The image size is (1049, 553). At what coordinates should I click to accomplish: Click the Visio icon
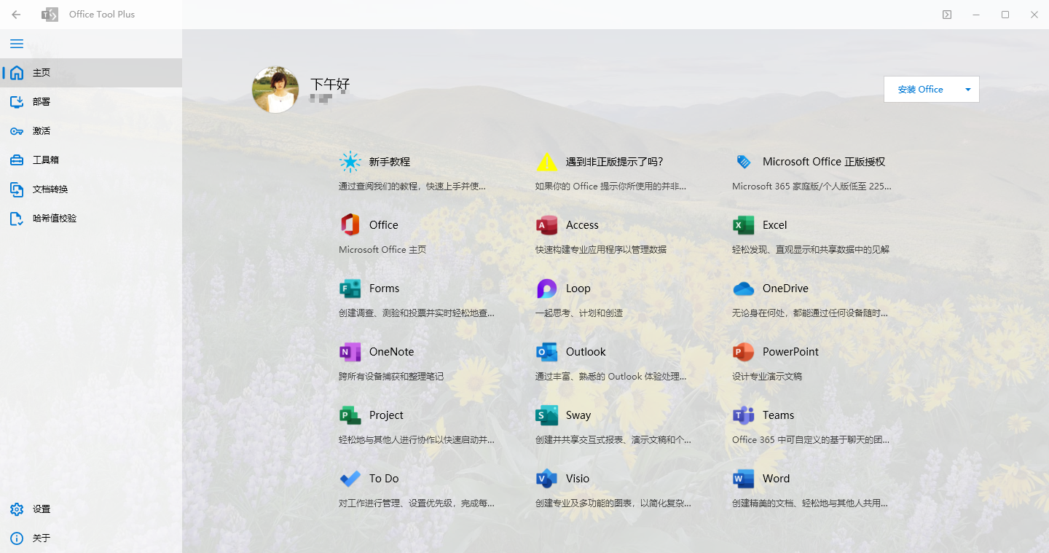pos(546,479)
